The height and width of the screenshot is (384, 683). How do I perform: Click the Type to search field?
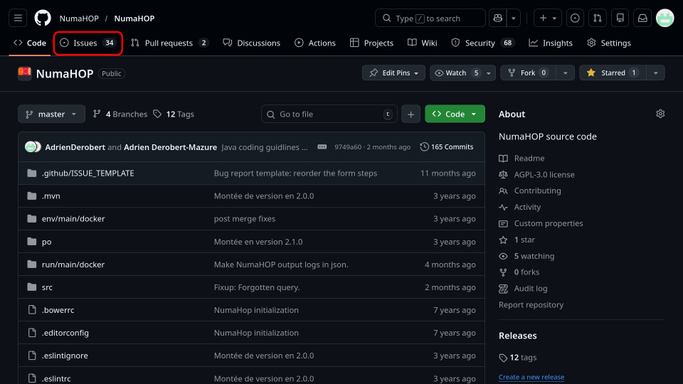[x=430, y=18]
